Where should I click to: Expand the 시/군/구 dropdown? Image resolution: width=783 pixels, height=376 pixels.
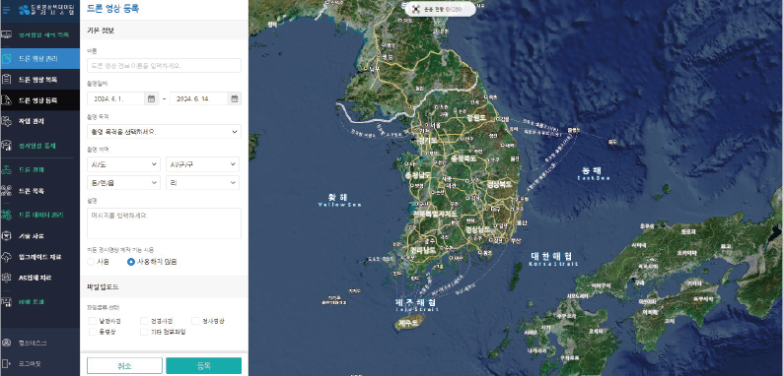[x=203, y=164]
